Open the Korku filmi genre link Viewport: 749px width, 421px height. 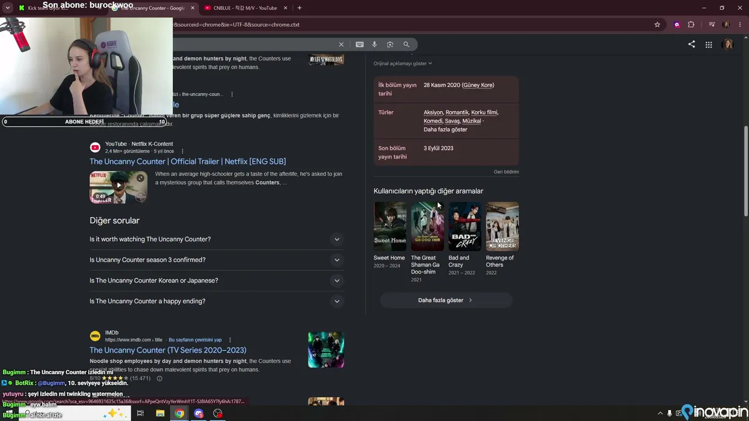tap(484, 112)
